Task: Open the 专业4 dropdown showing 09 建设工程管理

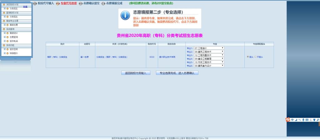Action: pyautogui.click(x=209, y=59)
